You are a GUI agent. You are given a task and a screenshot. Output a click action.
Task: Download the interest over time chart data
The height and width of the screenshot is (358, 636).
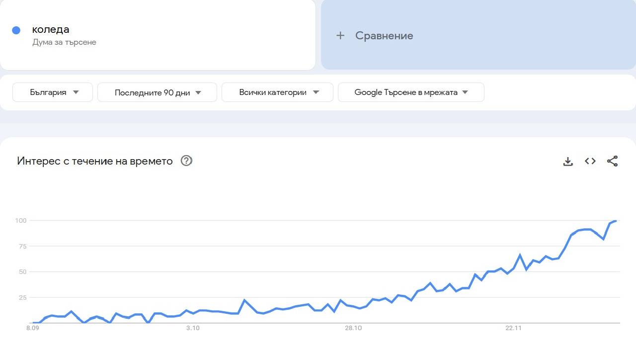[567, 161]
